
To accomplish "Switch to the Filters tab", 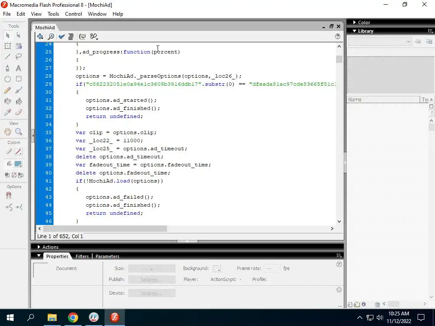I will click(x=82, y=256).
